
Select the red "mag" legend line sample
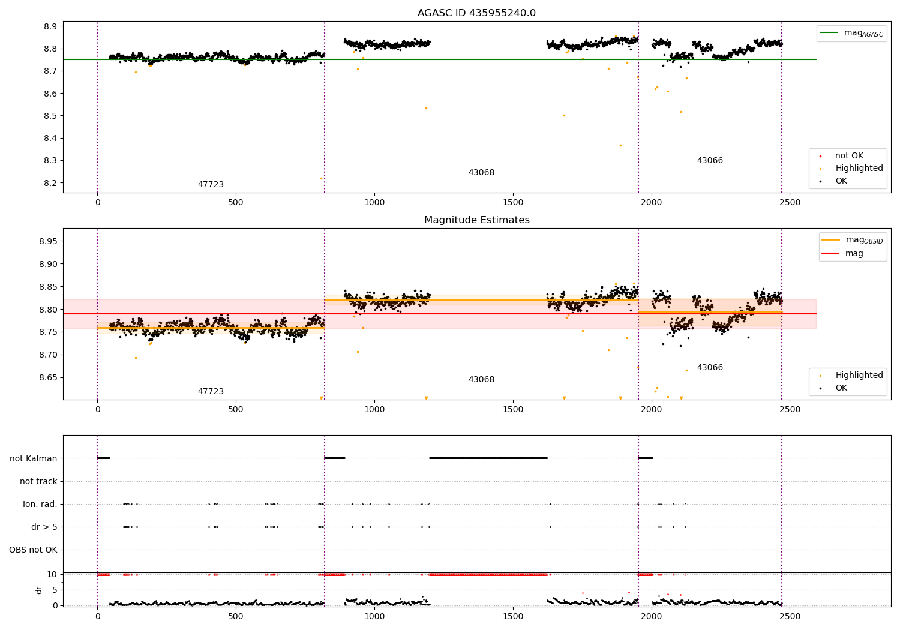(831, 254)
